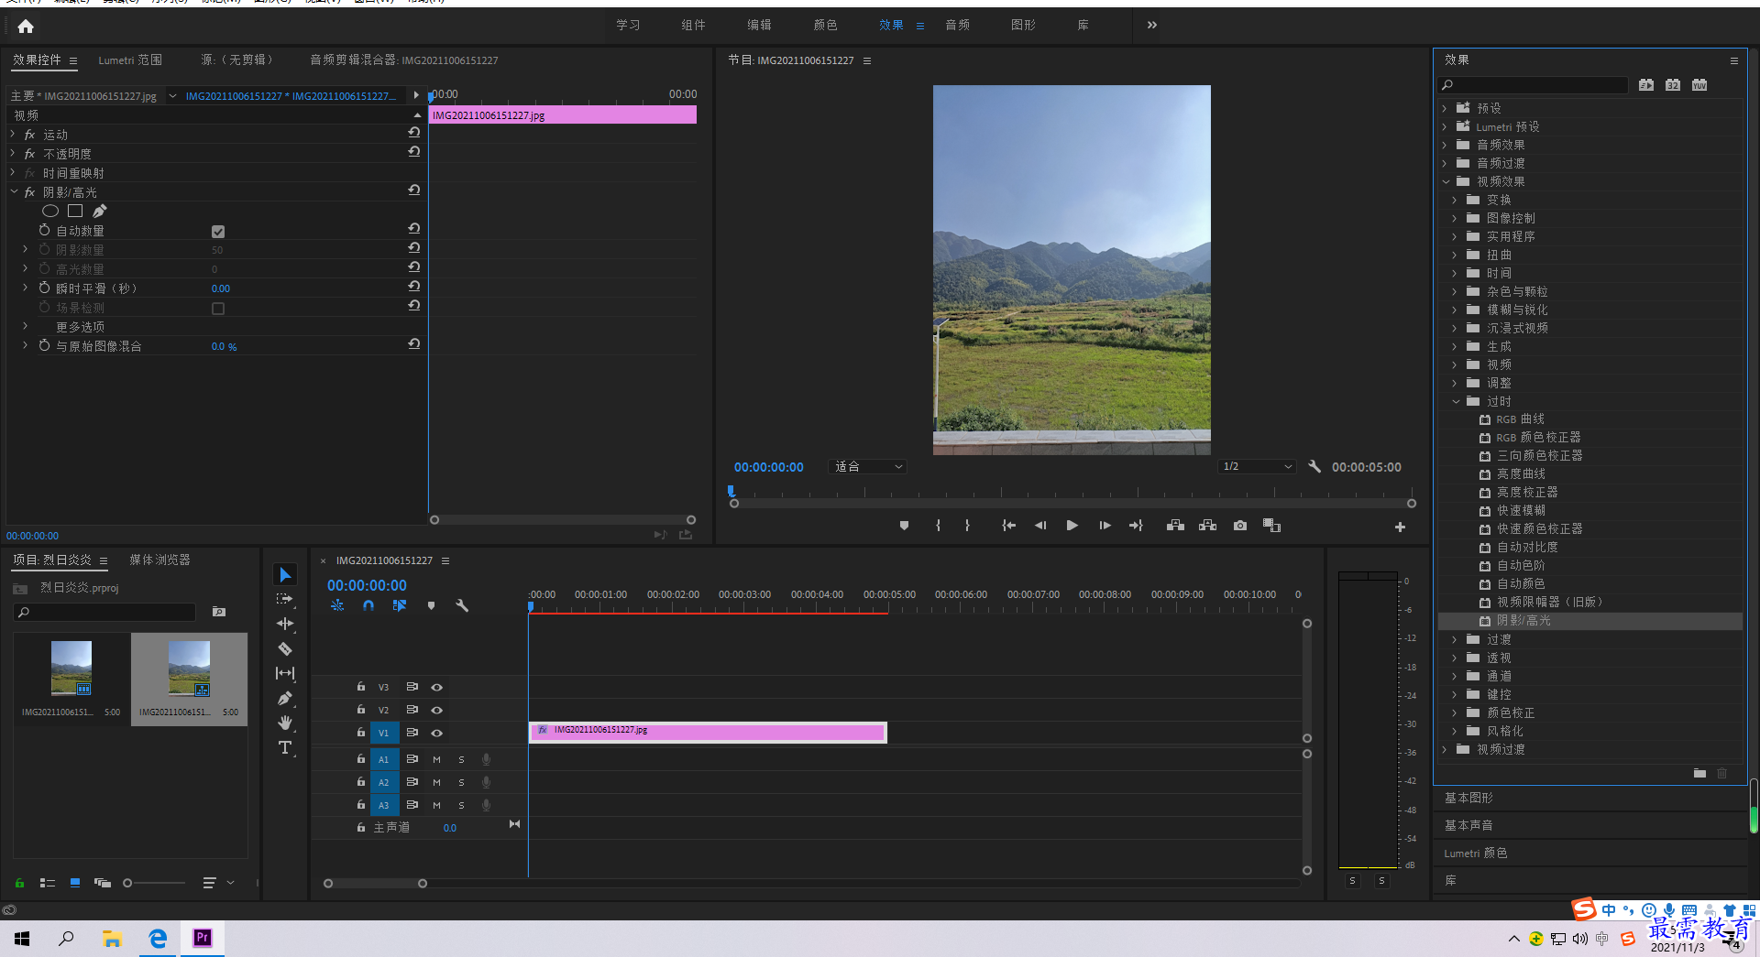The width and height of the screenshot is (1760, 957).
Task: Open the 1/2 playback resolution dropdown
Action: [1256, 466]
